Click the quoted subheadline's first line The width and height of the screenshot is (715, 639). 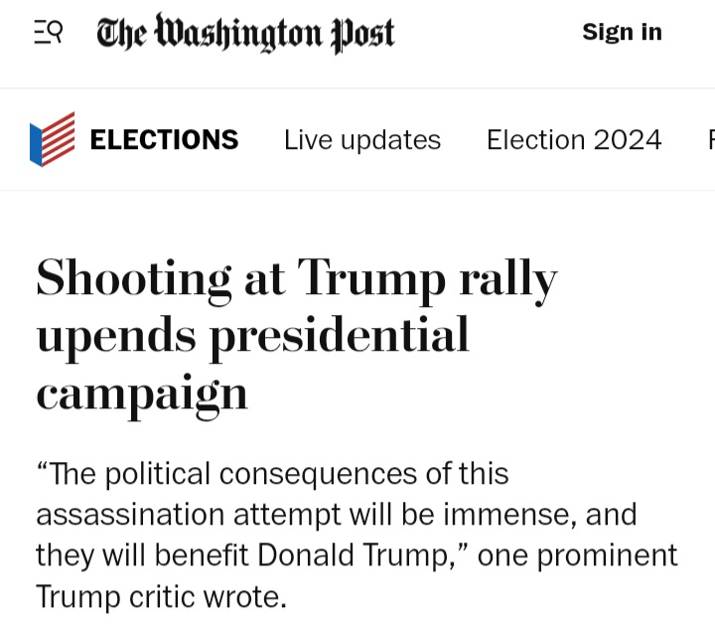272,474
